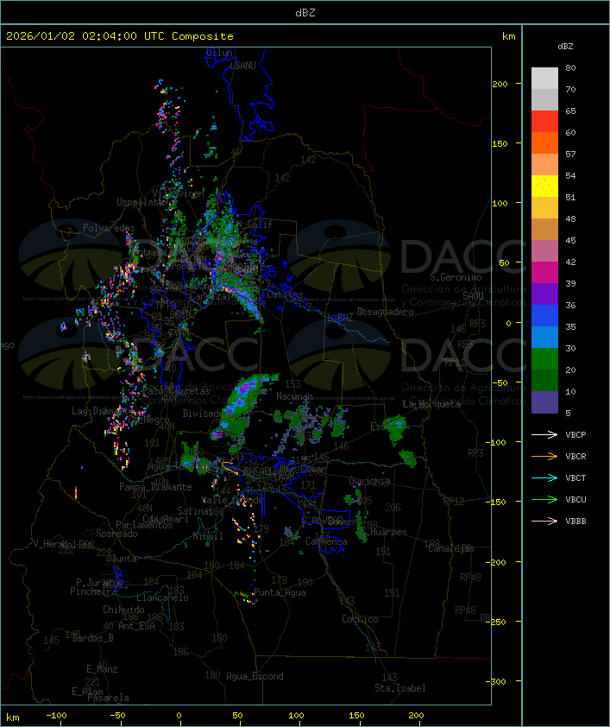Click the 100 tick on bottom km axis

(x=297, y=716)
